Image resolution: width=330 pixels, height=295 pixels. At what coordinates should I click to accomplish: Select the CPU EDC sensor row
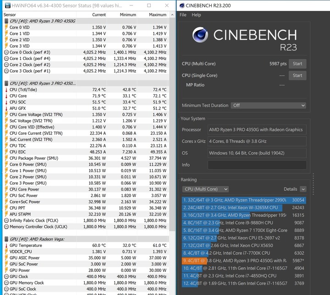[x=86, y=152]
